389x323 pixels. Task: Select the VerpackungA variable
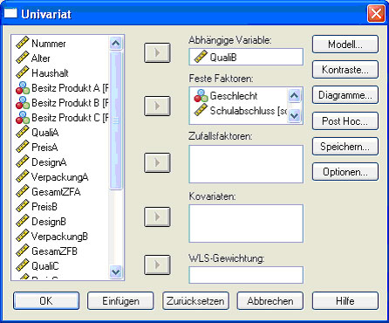pyautogui.click(x=60, y=177)
